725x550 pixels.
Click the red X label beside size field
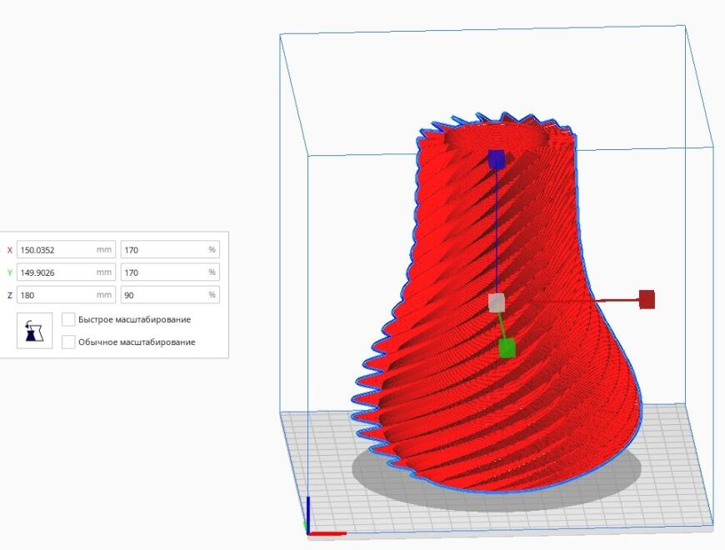point(10,250)
